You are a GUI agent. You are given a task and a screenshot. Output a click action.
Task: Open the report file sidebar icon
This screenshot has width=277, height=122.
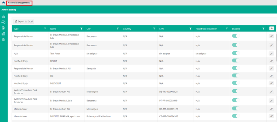3,40
